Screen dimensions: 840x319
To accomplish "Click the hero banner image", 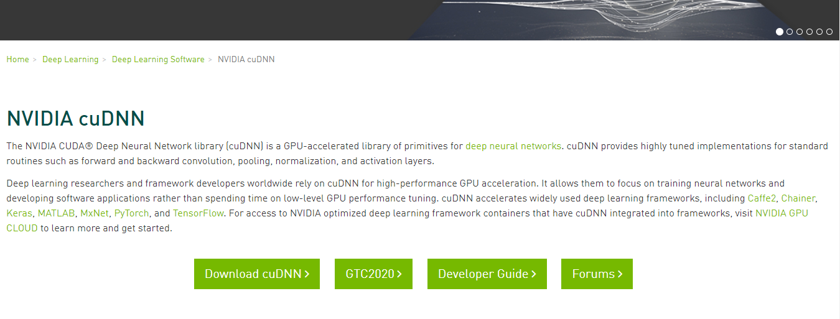I will (420, 19).
